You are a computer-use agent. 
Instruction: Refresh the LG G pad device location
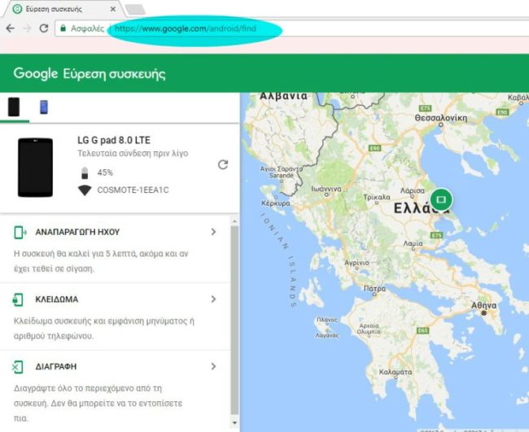tap(223, 164)
